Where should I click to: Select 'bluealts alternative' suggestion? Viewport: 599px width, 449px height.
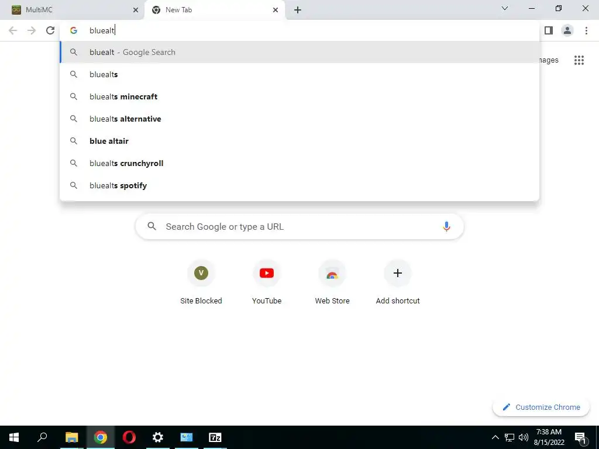tap(299, 119)
